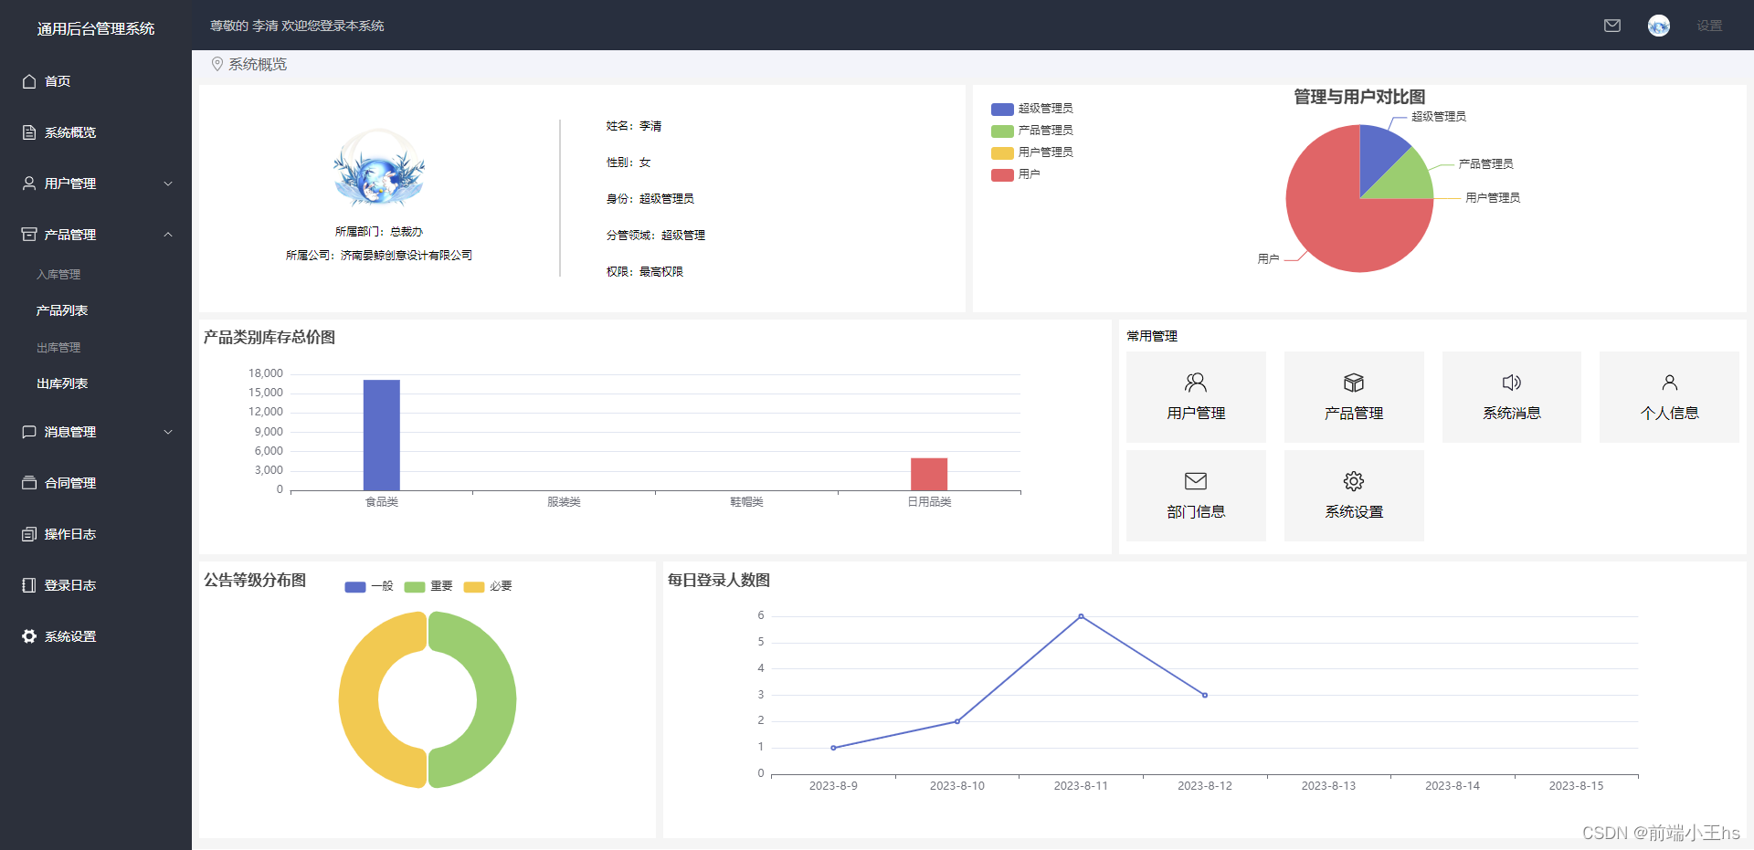Open 产品管理 shortcut in 常用管理

[x=1354, y=396]
